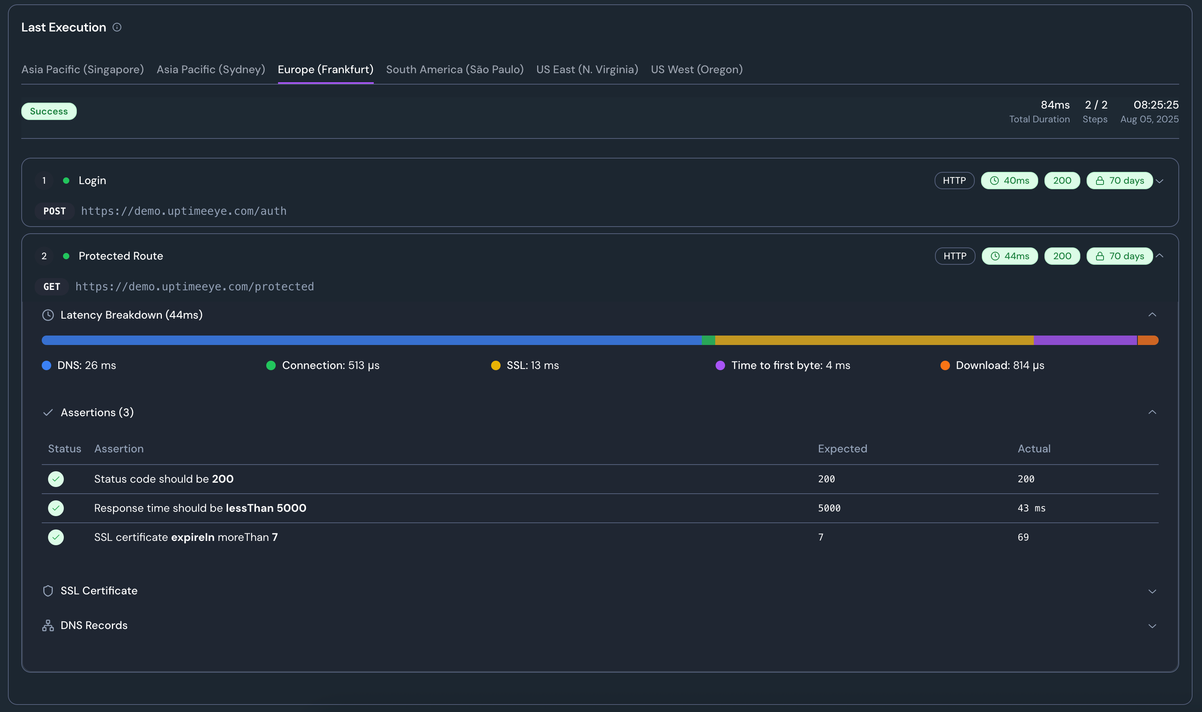Viewport: 1202px width, 712px height.
Task: Click the demo.uptimeeye.com/protected URL
Action: (x=195, y=286)
